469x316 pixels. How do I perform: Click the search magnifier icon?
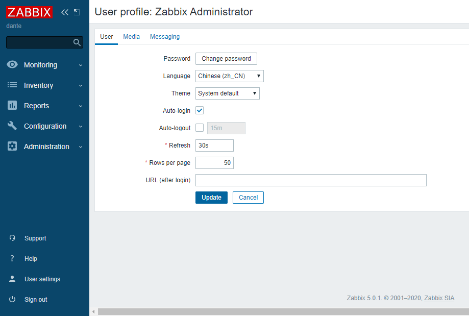(77, 42)
